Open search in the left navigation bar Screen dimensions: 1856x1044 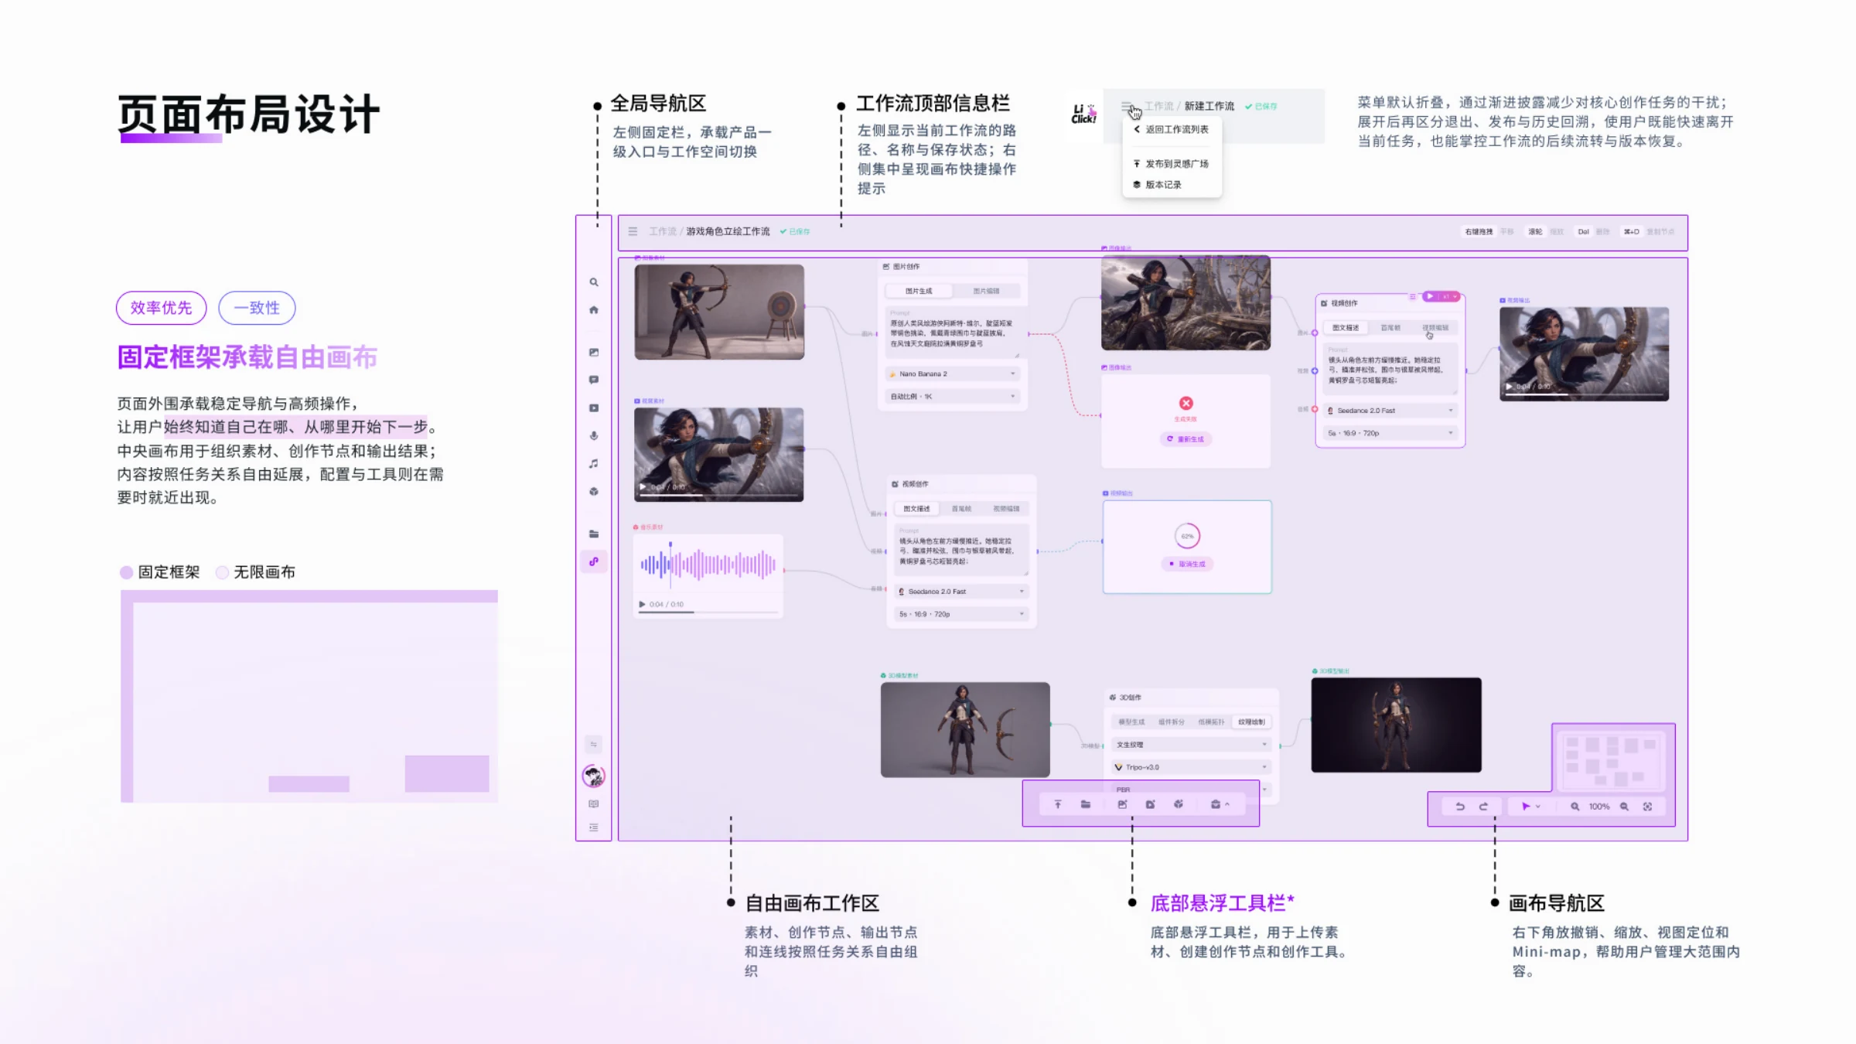click(x=594, y=282)
